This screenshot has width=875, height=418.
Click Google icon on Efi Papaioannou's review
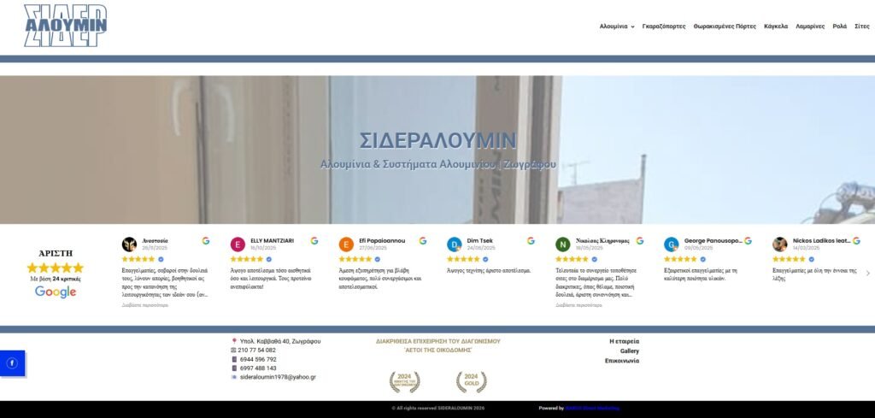coord(422,240)
